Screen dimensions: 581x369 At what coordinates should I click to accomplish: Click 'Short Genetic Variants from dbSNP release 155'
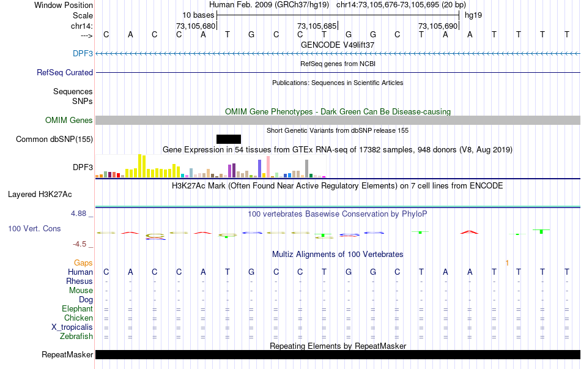point(338,130)
